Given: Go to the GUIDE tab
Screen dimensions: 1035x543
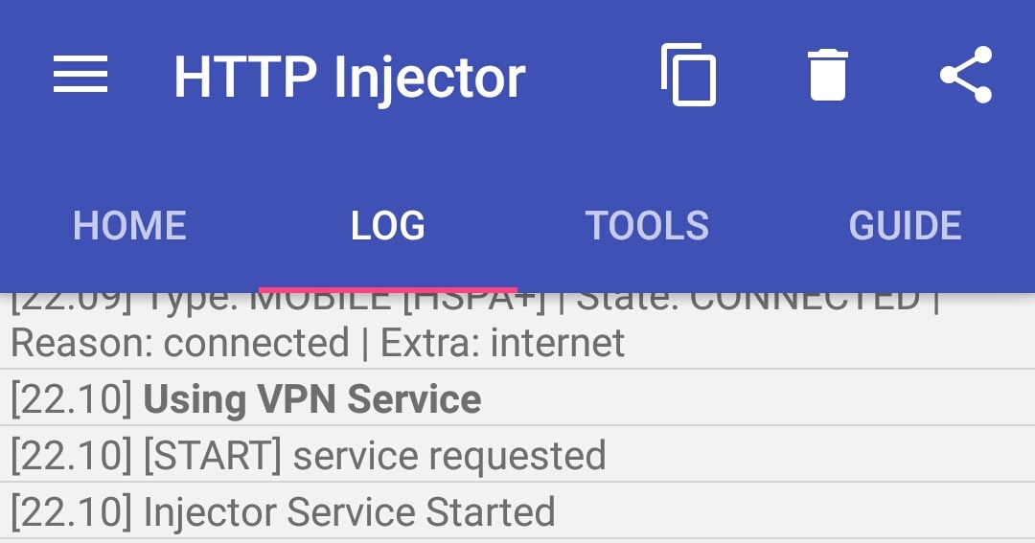Looking at the screenshot, I should pyautogui.click(x=906, y=226).
